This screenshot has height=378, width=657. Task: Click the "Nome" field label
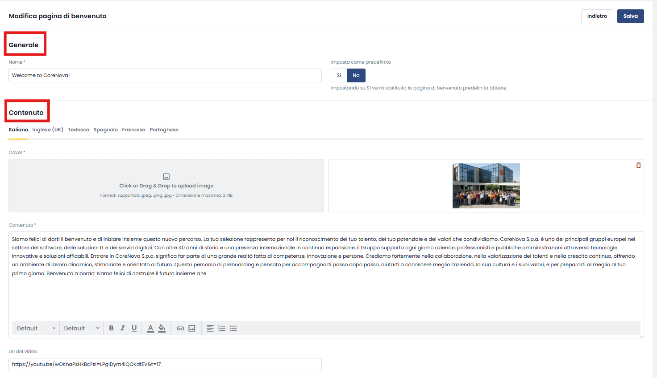coord(17,62)
